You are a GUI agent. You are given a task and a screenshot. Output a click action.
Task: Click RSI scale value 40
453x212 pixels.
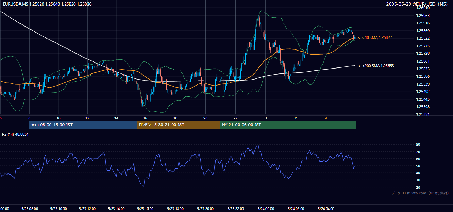pos(418,173)
